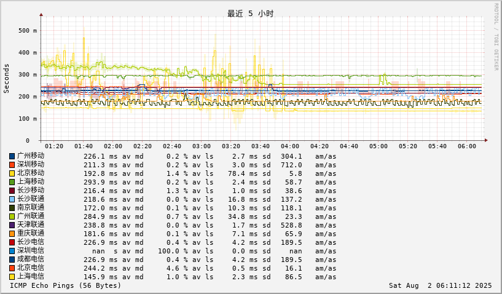Click the 重庆联通 orange legend swatch
Screen dimensions: 502x294
coord(12,234)
